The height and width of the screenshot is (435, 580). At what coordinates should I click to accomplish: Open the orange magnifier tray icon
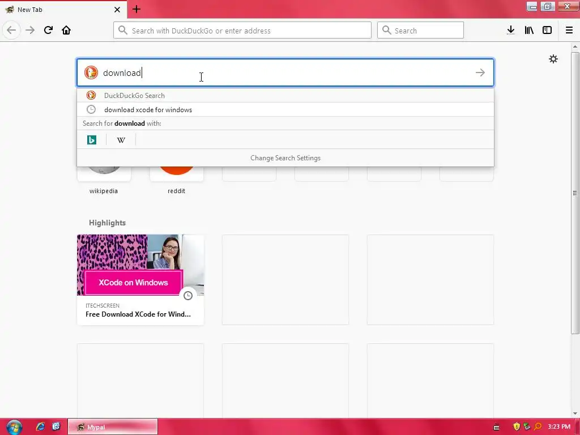coord(538,427)
